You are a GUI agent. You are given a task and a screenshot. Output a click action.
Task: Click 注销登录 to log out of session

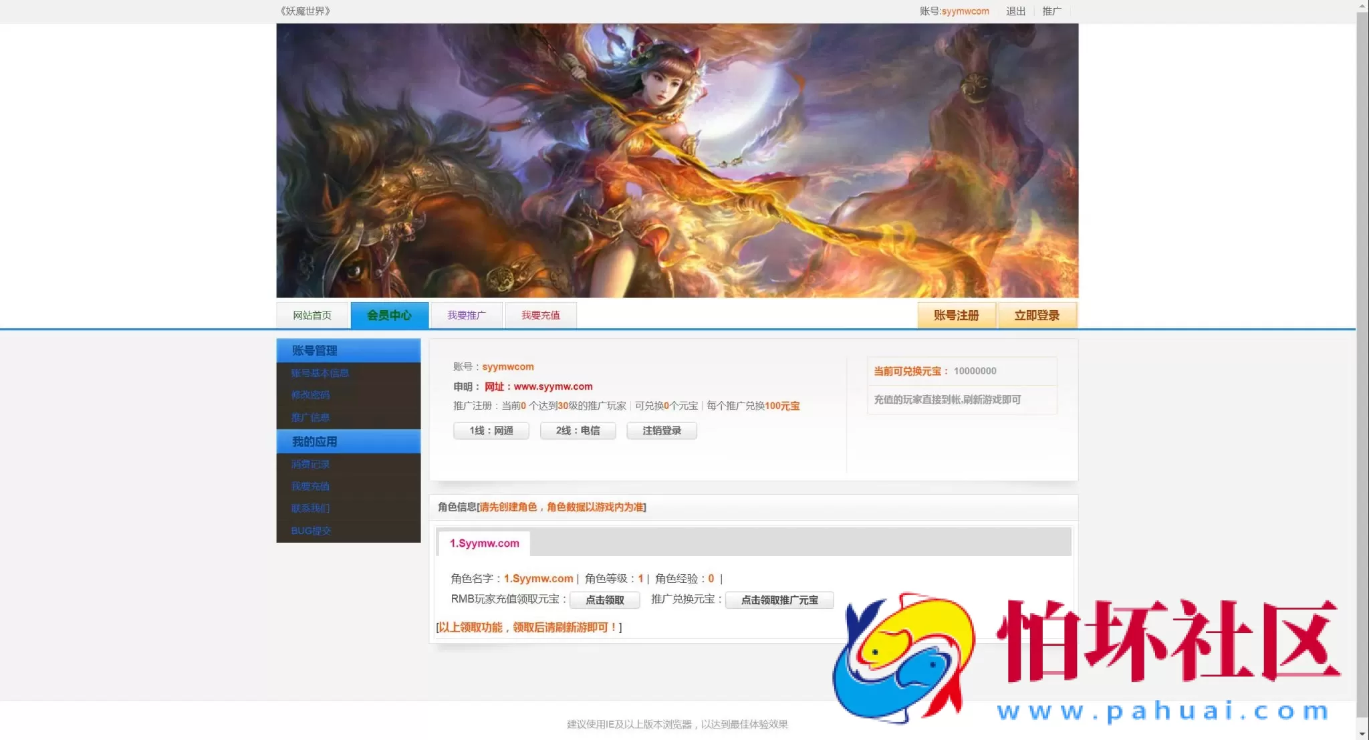coord(662,430)
